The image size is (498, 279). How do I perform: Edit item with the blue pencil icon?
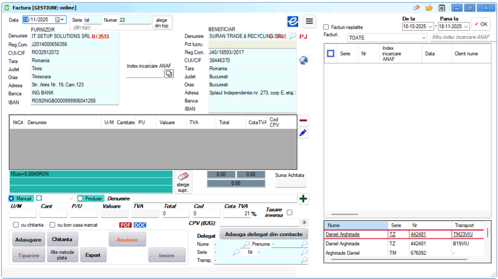click(x=303, y=133)
